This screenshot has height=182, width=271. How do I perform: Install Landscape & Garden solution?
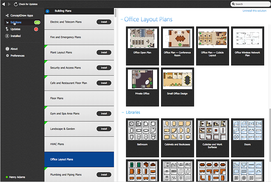tap(104, 129)
